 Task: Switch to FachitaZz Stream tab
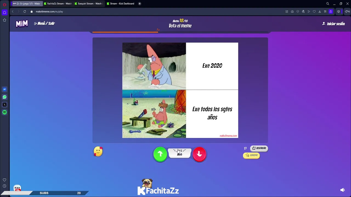coord(58,4)
